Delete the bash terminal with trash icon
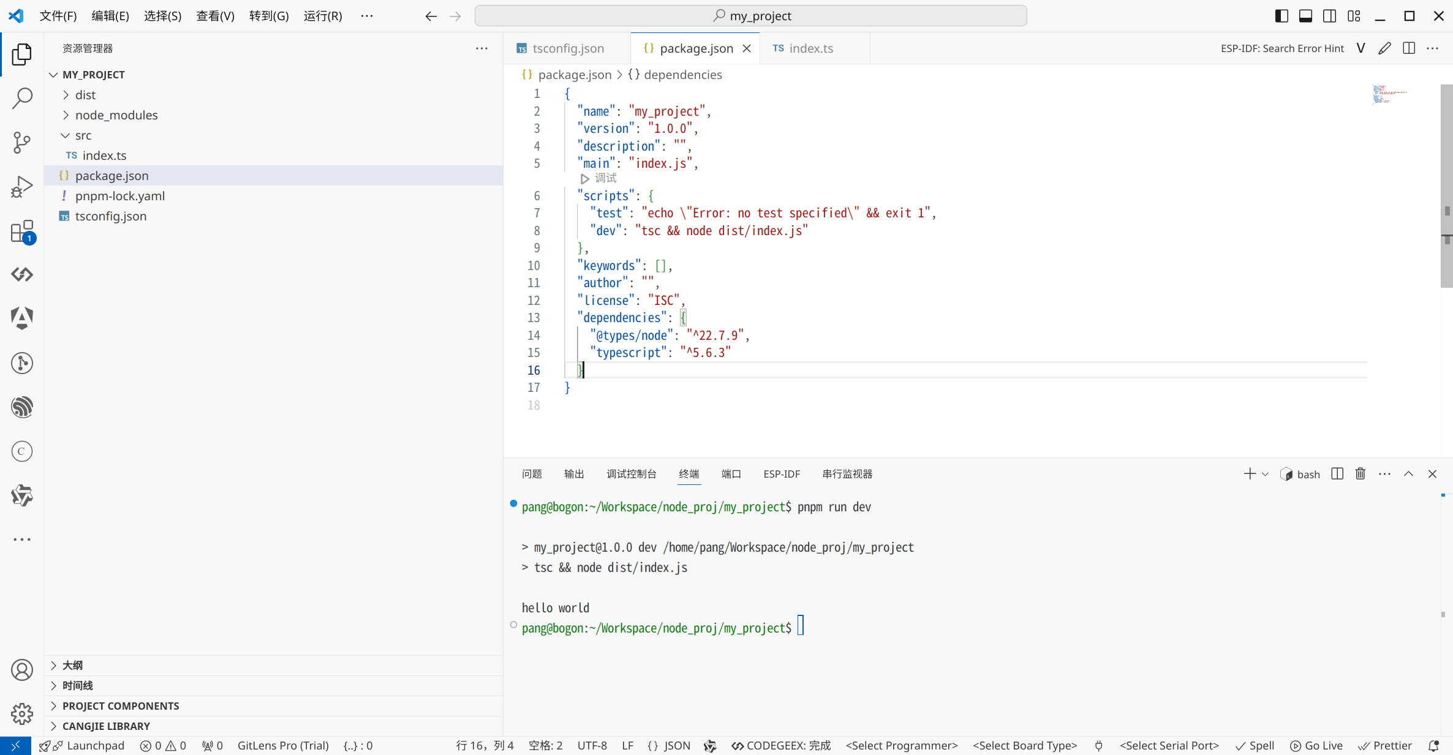 click(x=1361, y=473)
